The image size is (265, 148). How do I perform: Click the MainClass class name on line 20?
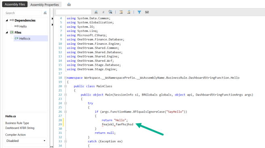(104, 86)
